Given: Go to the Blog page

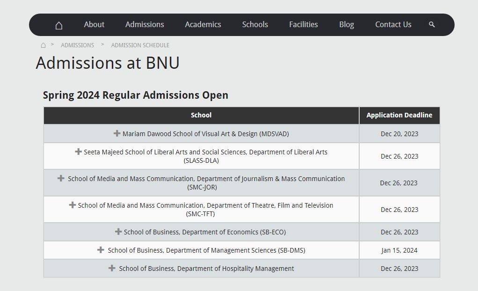Looking at the screenshot, I should 347,25.
